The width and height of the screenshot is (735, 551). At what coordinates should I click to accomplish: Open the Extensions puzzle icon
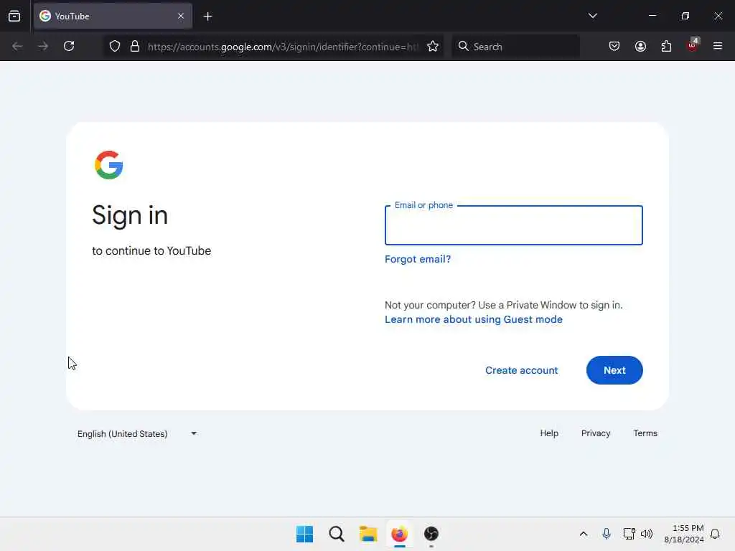(x=666, y=47)
